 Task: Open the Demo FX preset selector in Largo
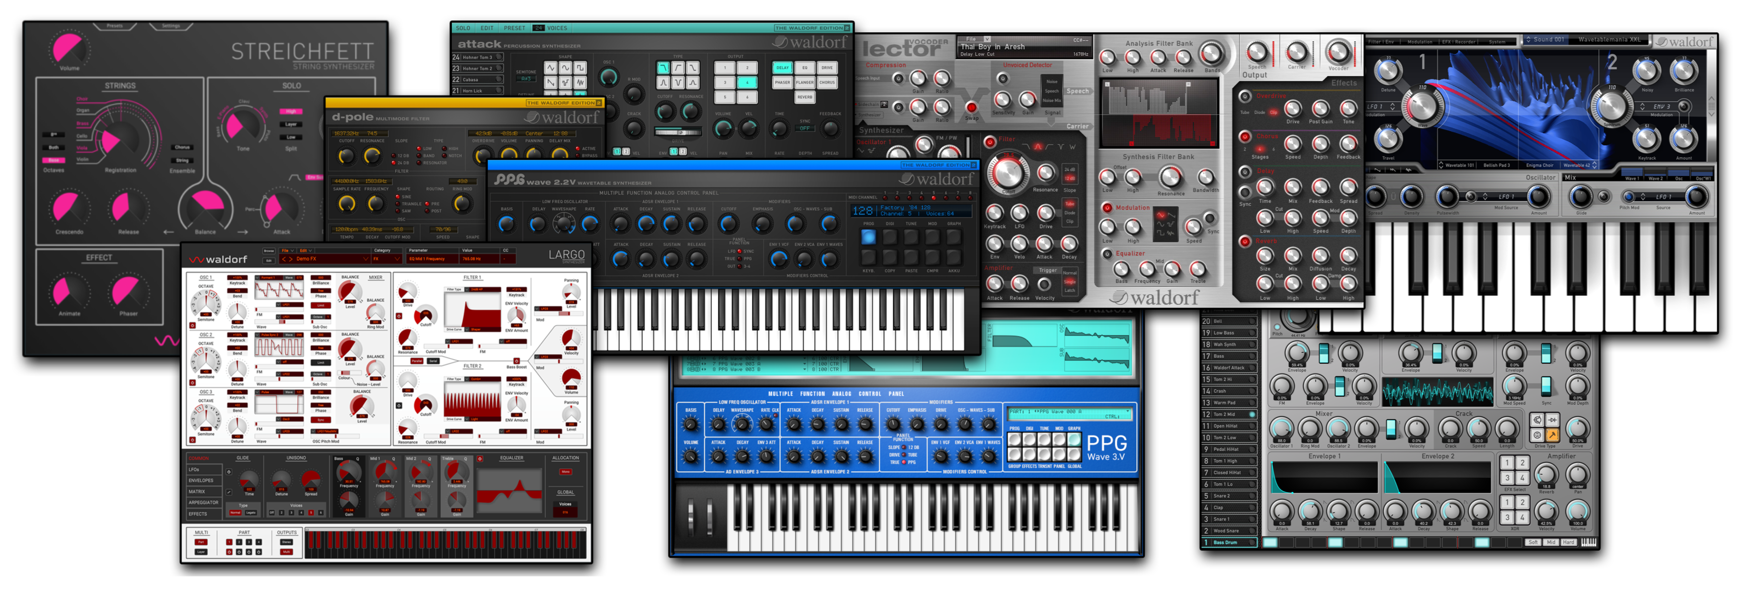click(x=325, y=258)
